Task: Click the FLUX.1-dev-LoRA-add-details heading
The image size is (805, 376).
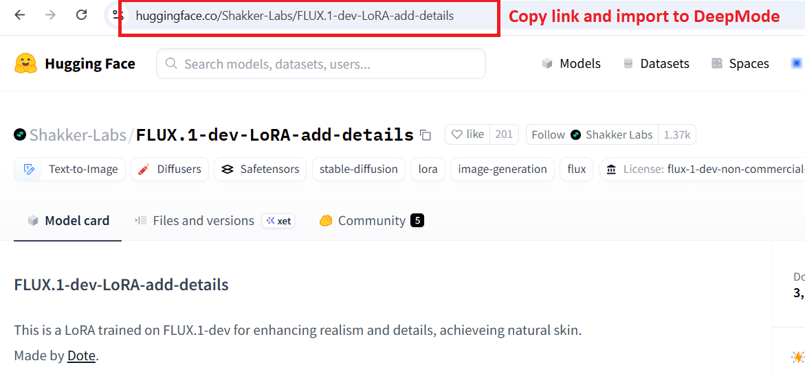Action: (x=121, y=285)
